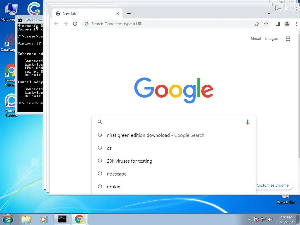Image resolution: width=300 pixels, height=225 pixels.
Task: Go back to previous page
Action: (x=56, y=24)
